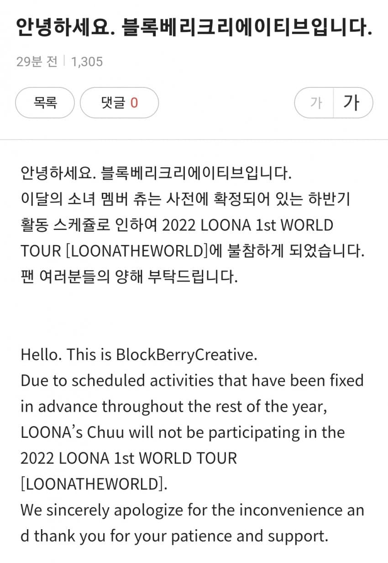This screenshot has width=388, height=563.
Task: Click the line in advance throughout the rest
Action: coord(174,407)
